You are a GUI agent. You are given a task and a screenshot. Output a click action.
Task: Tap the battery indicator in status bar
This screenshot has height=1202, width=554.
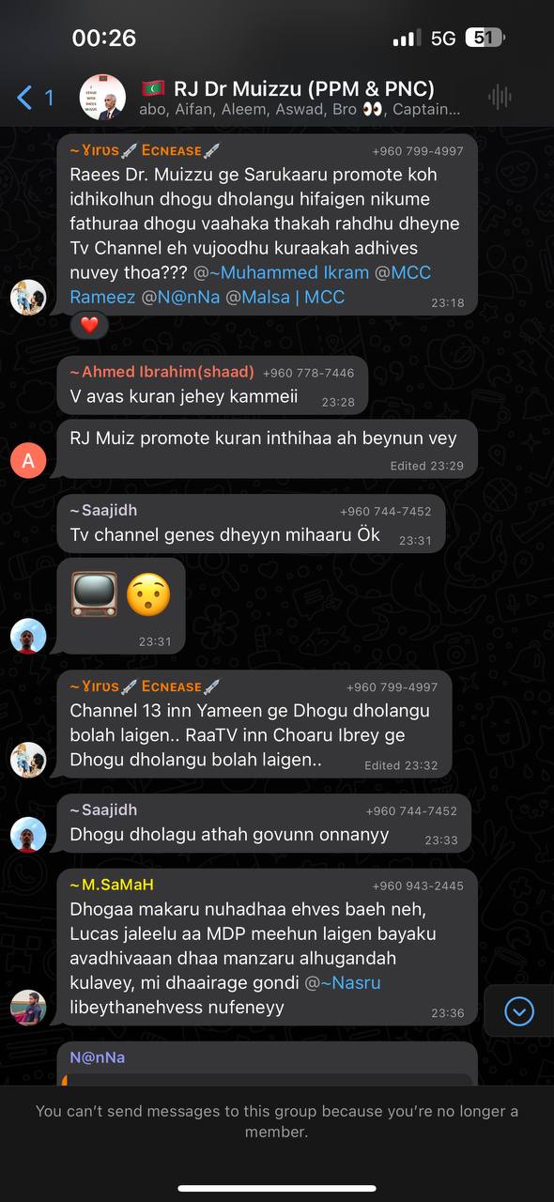[485, 39]
